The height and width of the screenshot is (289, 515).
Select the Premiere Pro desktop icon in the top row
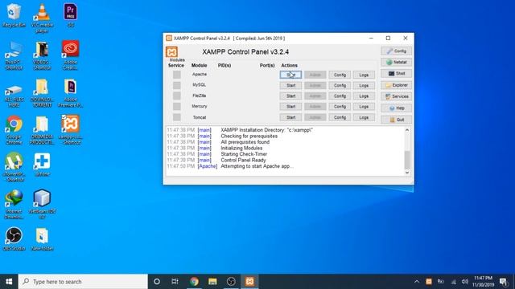click(70, 15)
